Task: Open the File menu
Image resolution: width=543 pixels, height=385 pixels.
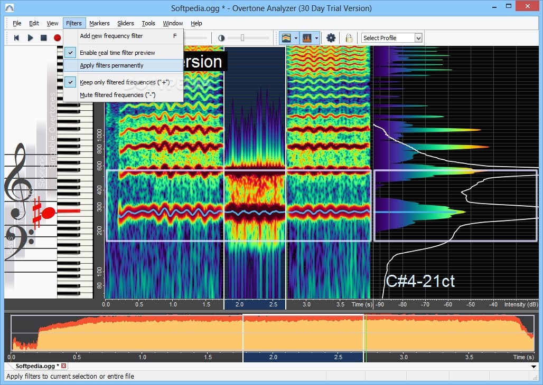Action: pos(16,23)
